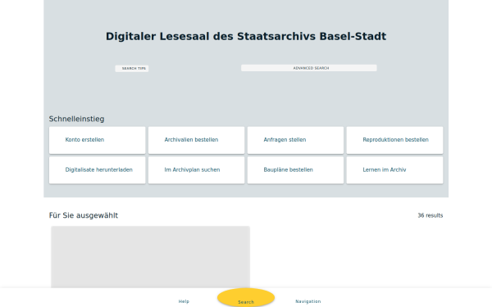Click the Für Sie ausgewählt heading
Screen dimensions: 492x307
pyautogui.click(x=84, y=215)
